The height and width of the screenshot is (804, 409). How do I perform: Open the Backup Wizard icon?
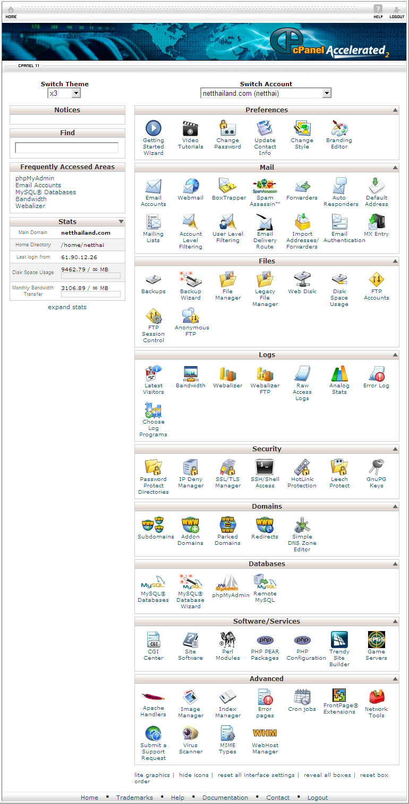[x=190, y=280]
